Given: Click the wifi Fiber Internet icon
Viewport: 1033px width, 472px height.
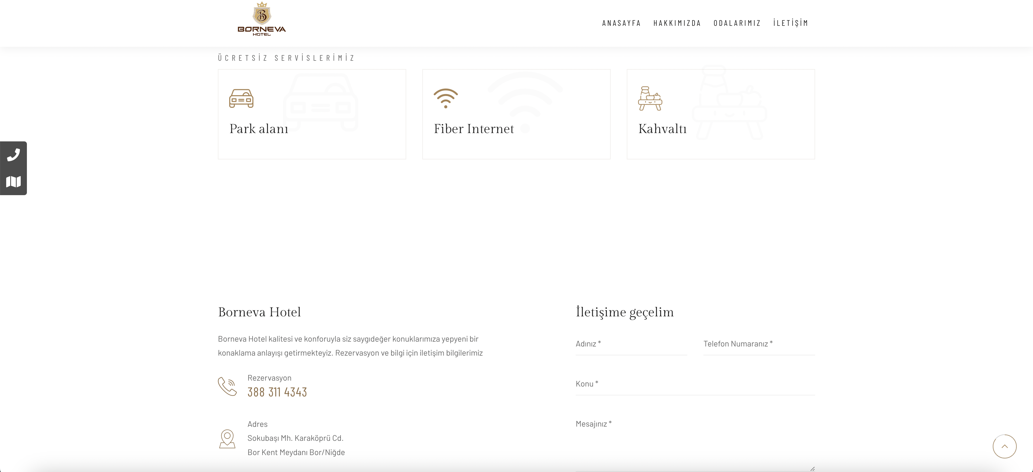Looking at the screenshot, I should coord(445,98).
